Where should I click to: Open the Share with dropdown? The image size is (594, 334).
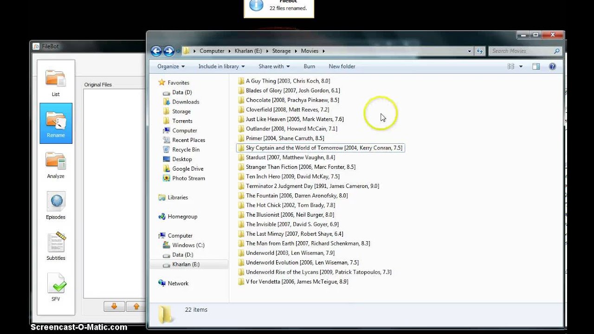coord(274,66)
